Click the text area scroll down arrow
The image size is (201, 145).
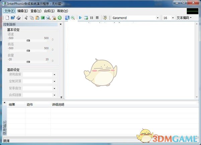[197, 97]
